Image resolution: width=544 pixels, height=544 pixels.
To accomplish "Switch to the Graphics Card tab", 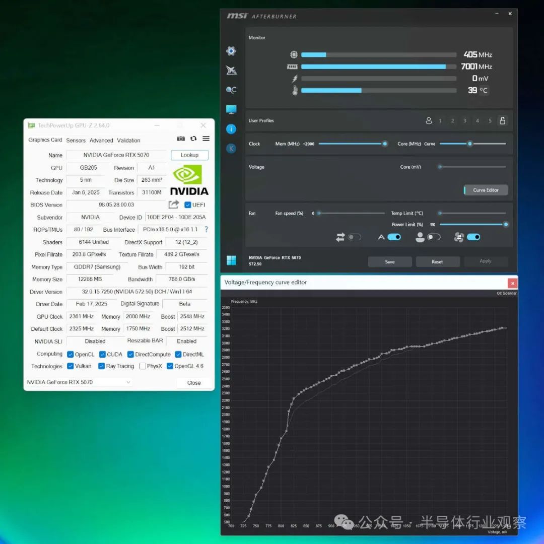I will [x=45, y=140].
